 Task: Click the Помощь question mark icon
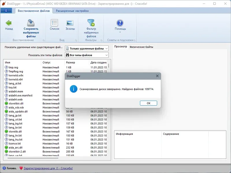[x=120, y=23]
